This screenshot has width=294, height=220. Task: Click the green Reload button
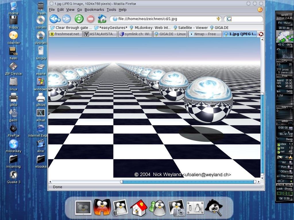(79, 19)
